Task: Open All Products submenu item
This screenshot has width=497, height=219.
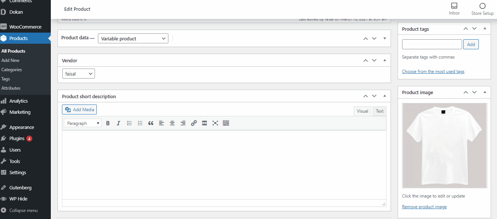Action: (13, 51)
